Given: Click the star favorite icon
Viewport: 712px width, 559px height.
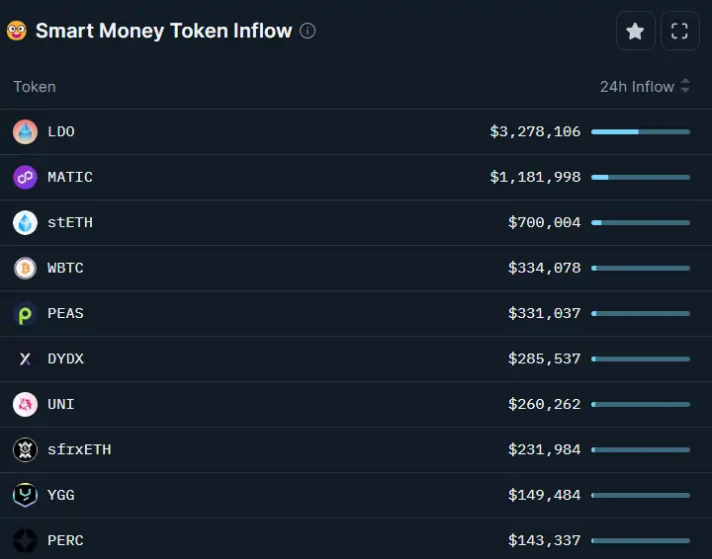Looking at the screenshot, I should pyautogui.click(x=635, y=31).
